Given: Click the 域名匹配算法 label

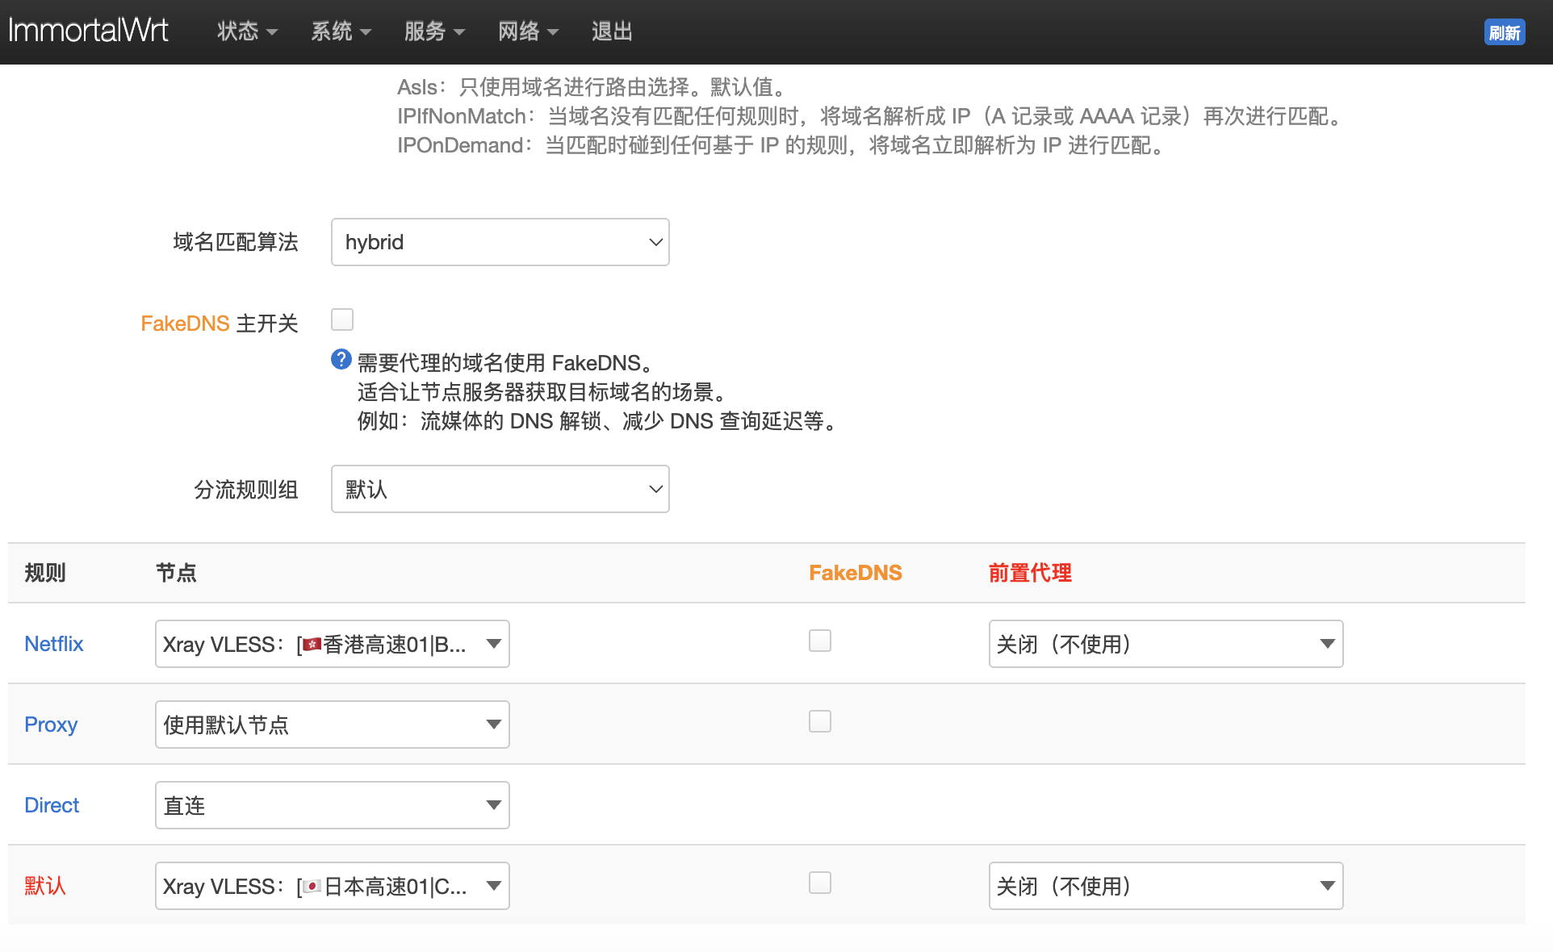Looking at the screenshot, I should click(236, 242).
